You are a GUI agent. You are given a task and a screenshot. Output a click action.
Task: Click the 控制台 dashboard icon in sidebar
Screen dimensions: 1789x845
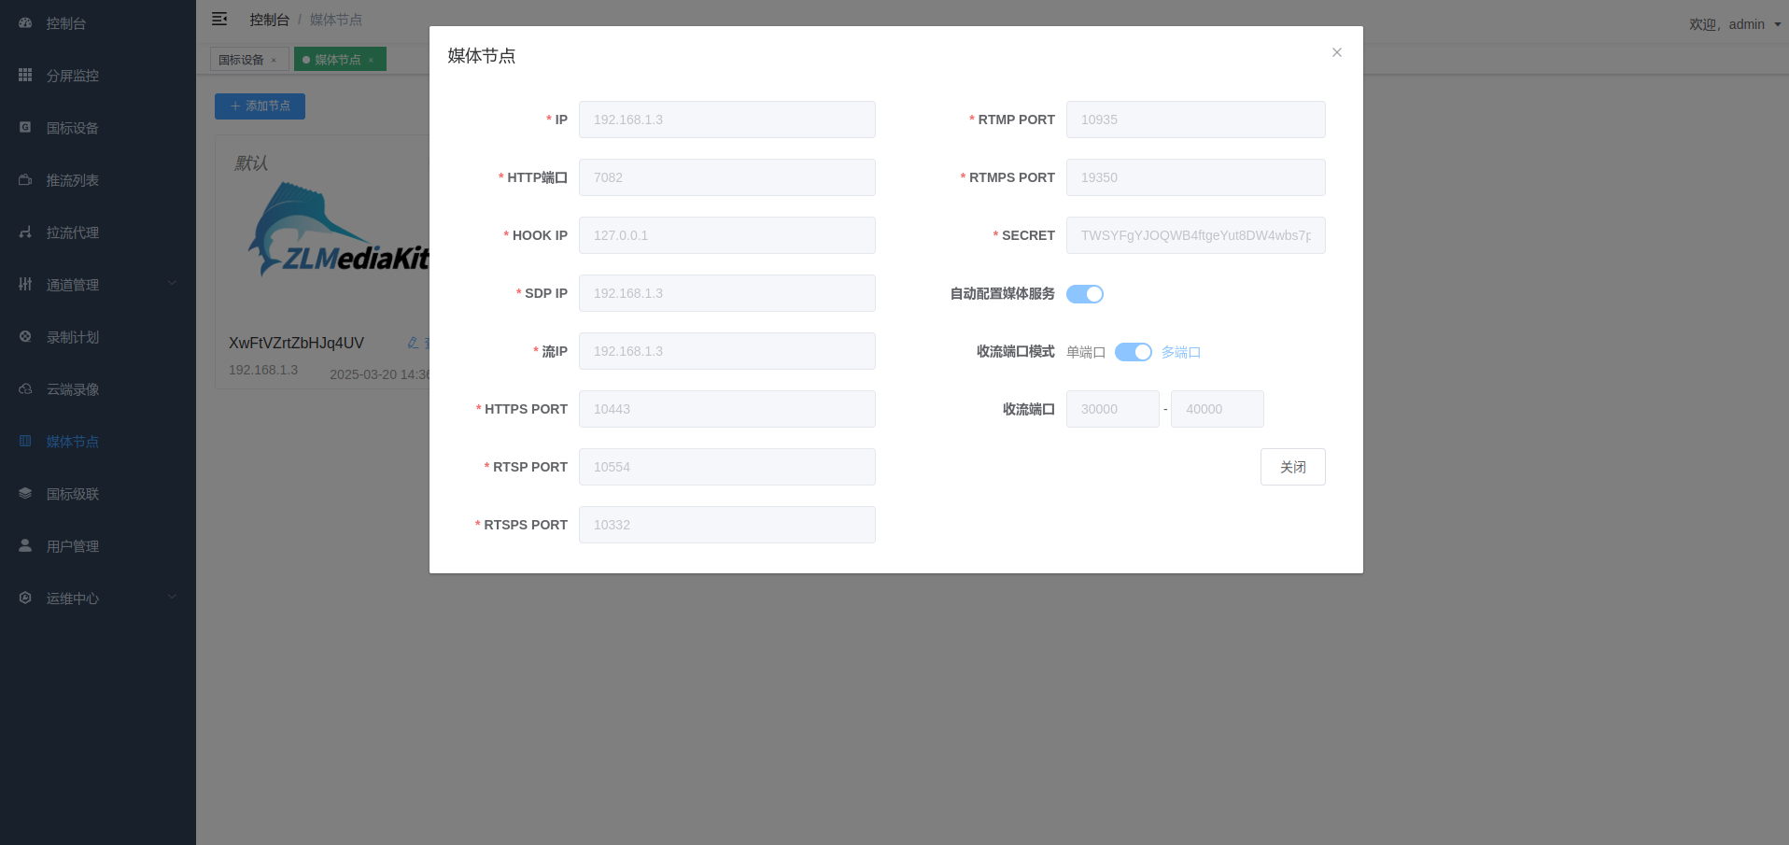(25, 22)
